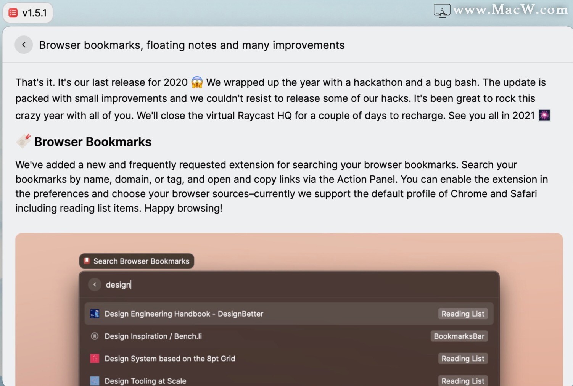Click the BookmarksBar tag
The width and height of the screenshot is (573, 386).
pyautogui.click(x=459, y=336)
